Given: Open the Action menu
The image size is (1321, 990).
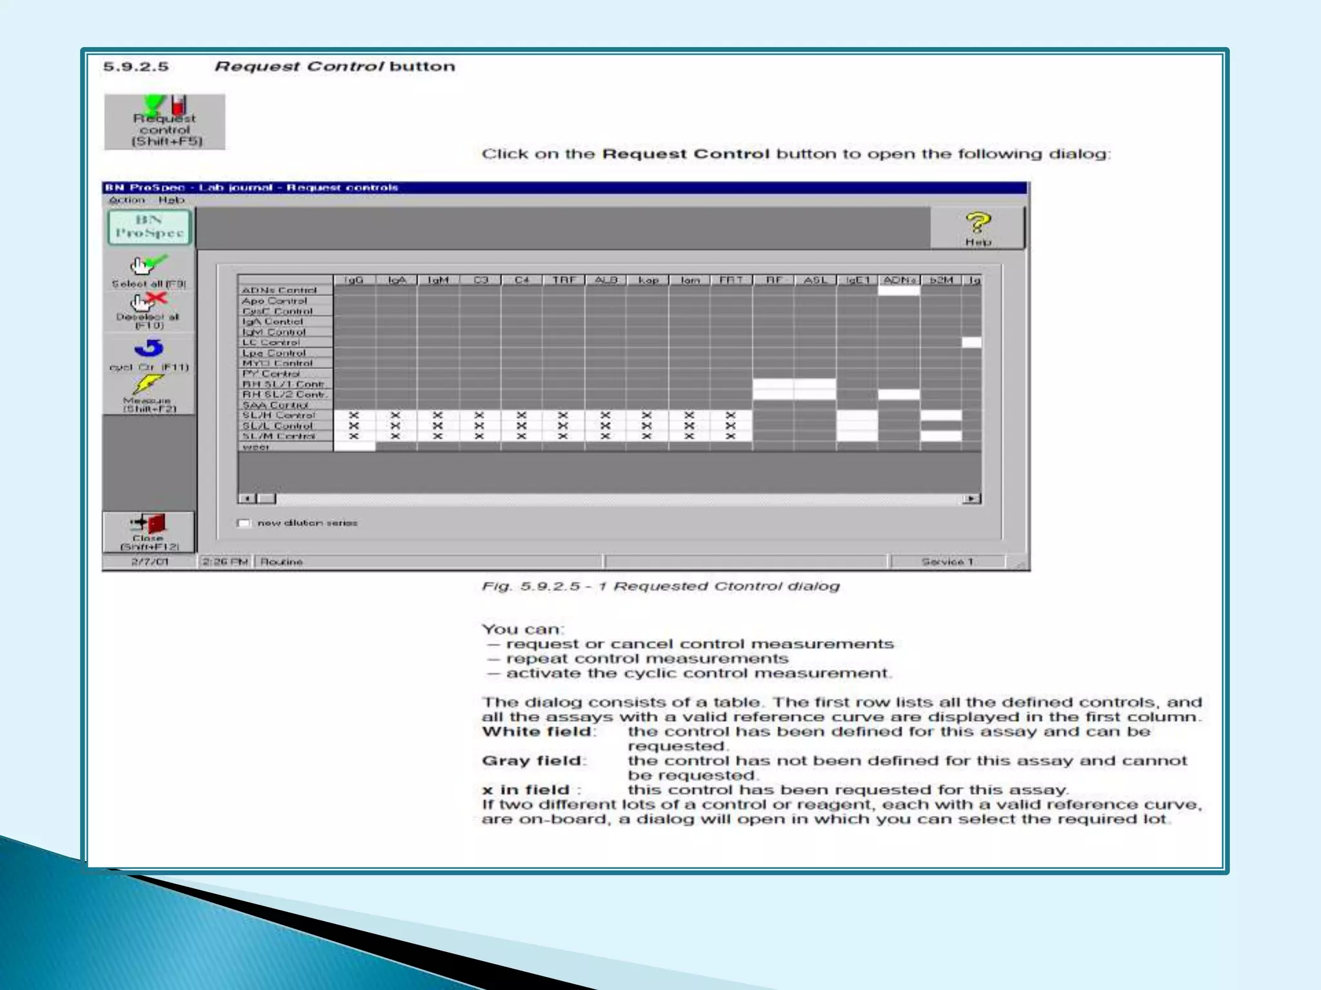Looking at the screenshot, I should tap(126, 200).
